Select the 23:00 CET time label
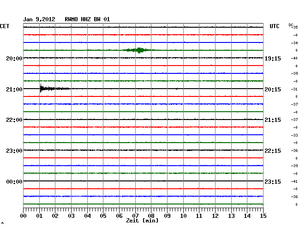The width and height of the screenshot is (300, 228). 14,151
